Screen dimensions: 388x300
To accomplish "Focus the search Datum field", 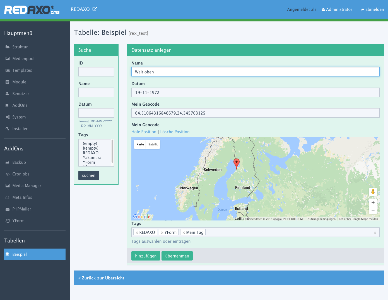I will [x=96, y=113].
